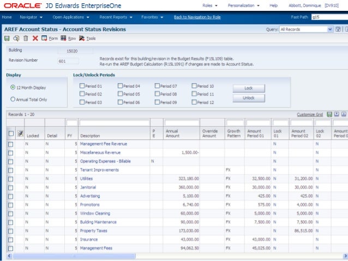Open the Query All Records combo box
Screen dimensions: 348x261
click(x=306, y=29)
